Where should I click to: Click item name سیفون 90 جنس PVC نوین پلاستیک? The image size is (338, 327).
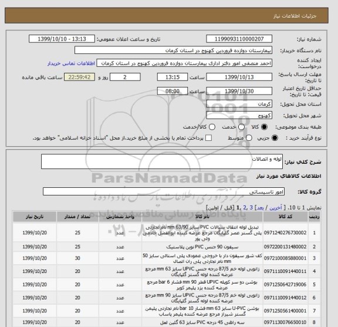(x=202, y=247)
